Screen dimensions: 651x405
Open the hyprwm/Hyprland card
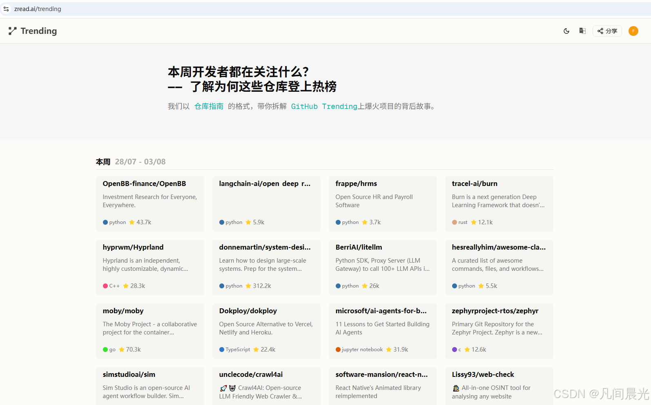pos(150,268)
